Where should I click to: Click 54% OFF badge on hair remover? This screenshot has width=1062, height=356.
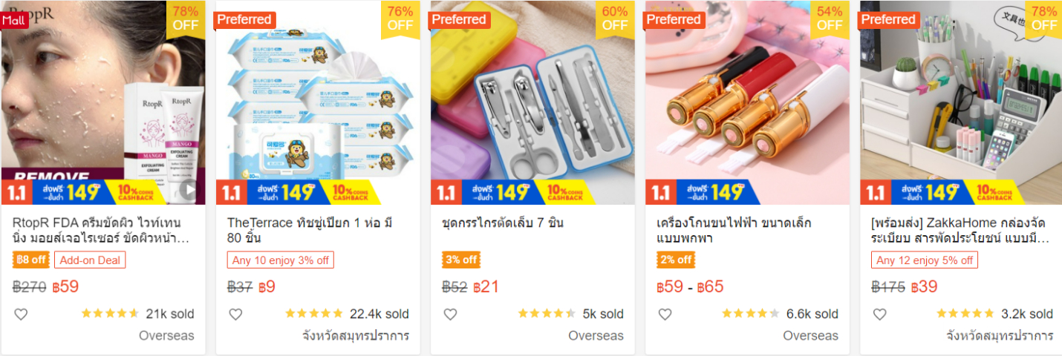829,19
